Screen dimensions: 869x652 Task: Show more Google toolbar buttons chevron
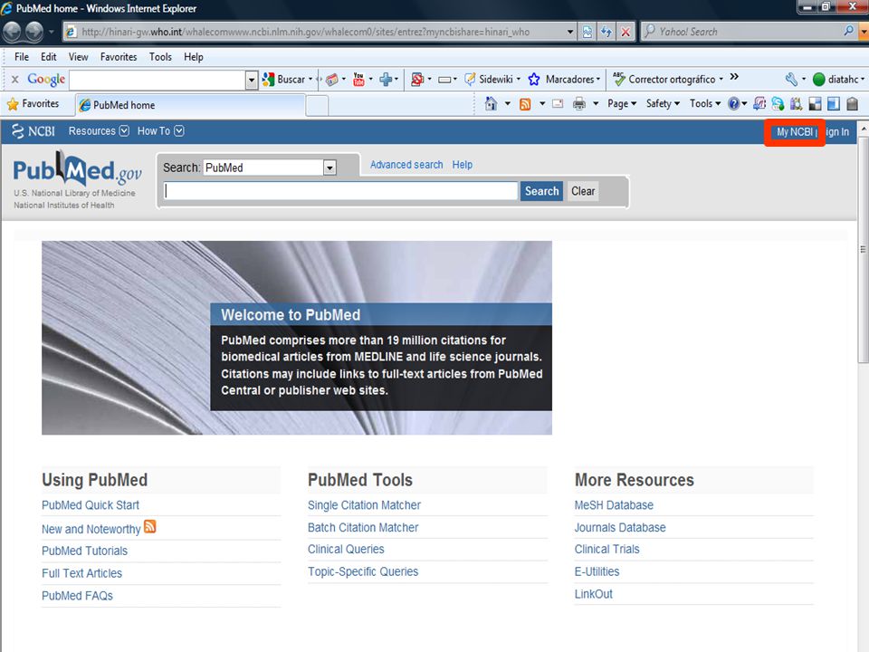point(734,77)
